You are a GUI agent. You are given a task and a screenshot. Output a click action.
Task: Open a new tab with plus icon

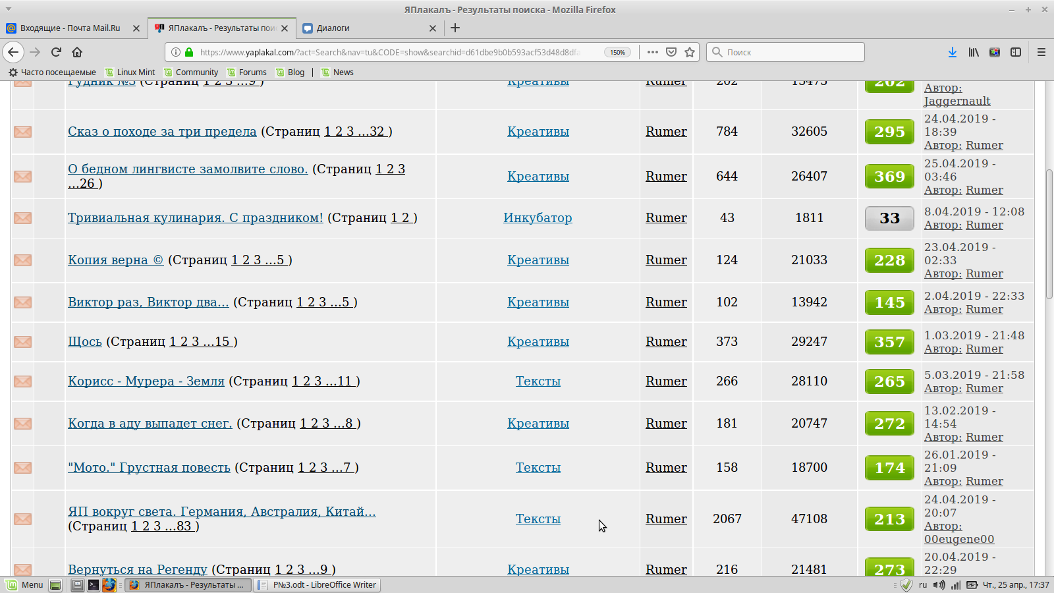pos(455,28)
